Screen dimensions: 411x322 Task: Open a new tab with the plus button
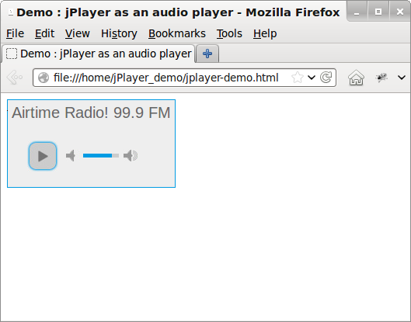click(207, 54)
